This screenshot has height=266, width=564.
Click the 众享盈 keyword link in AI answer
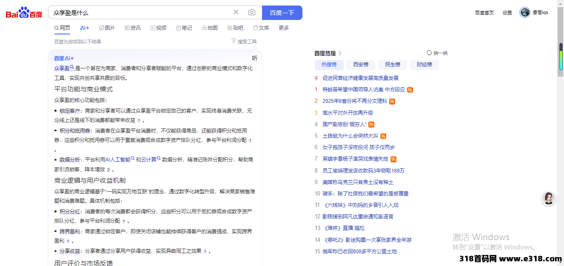(64, 68)
